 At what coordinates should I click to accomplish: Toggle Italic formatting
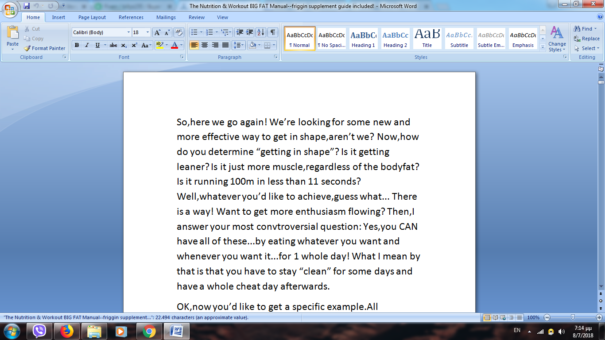click(87, 45)
